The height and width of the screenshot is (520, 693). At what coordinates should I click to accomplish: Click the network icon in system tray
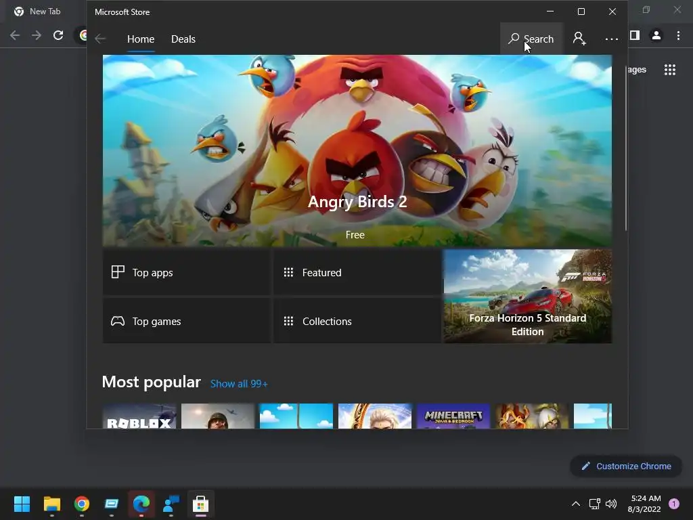tap(594, 504)
